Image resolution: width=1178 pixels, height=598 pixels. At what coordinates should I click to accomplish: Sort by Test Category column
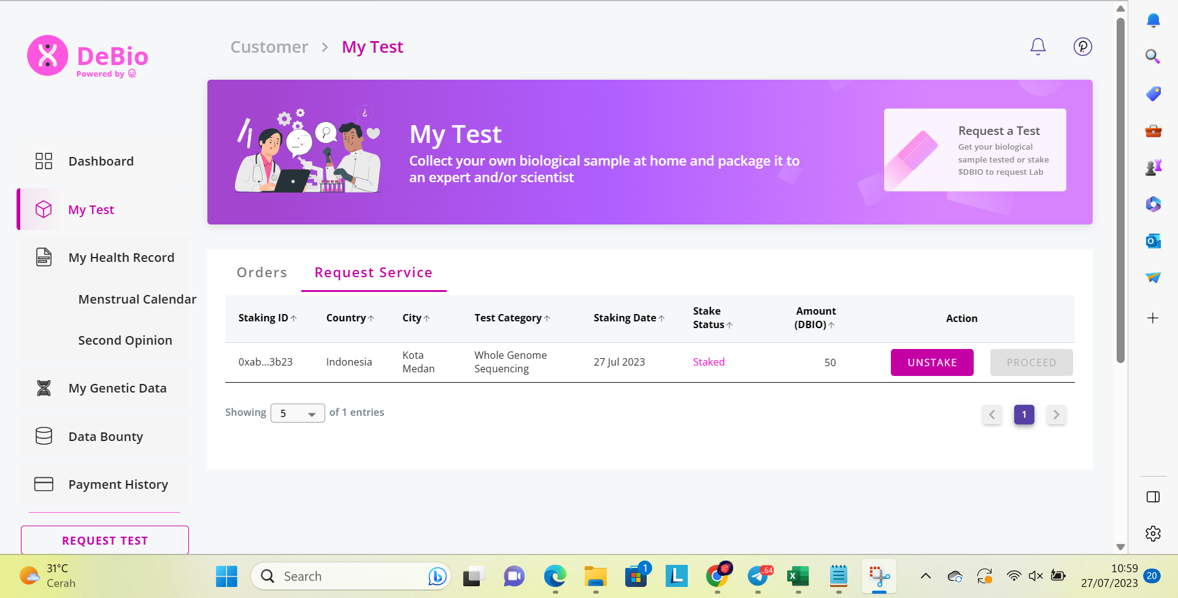click(512, 318)
